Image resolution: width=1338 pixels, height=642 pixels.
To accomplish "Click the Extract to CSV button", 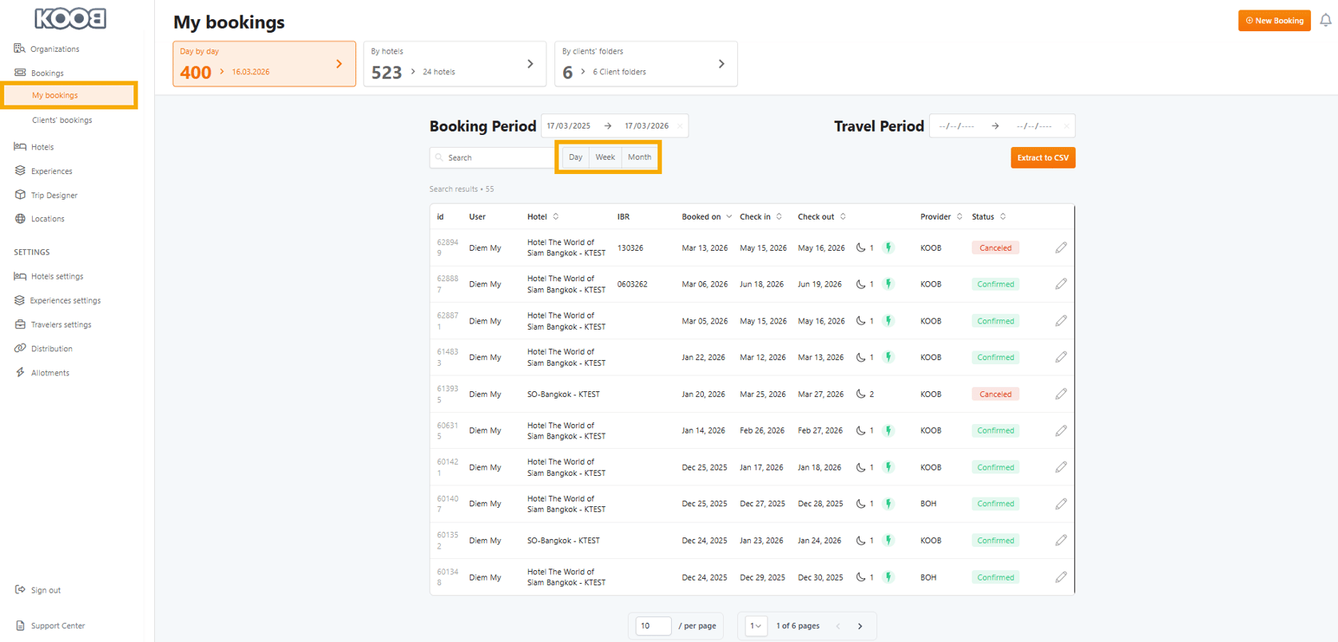I will tap(1042, 158).
